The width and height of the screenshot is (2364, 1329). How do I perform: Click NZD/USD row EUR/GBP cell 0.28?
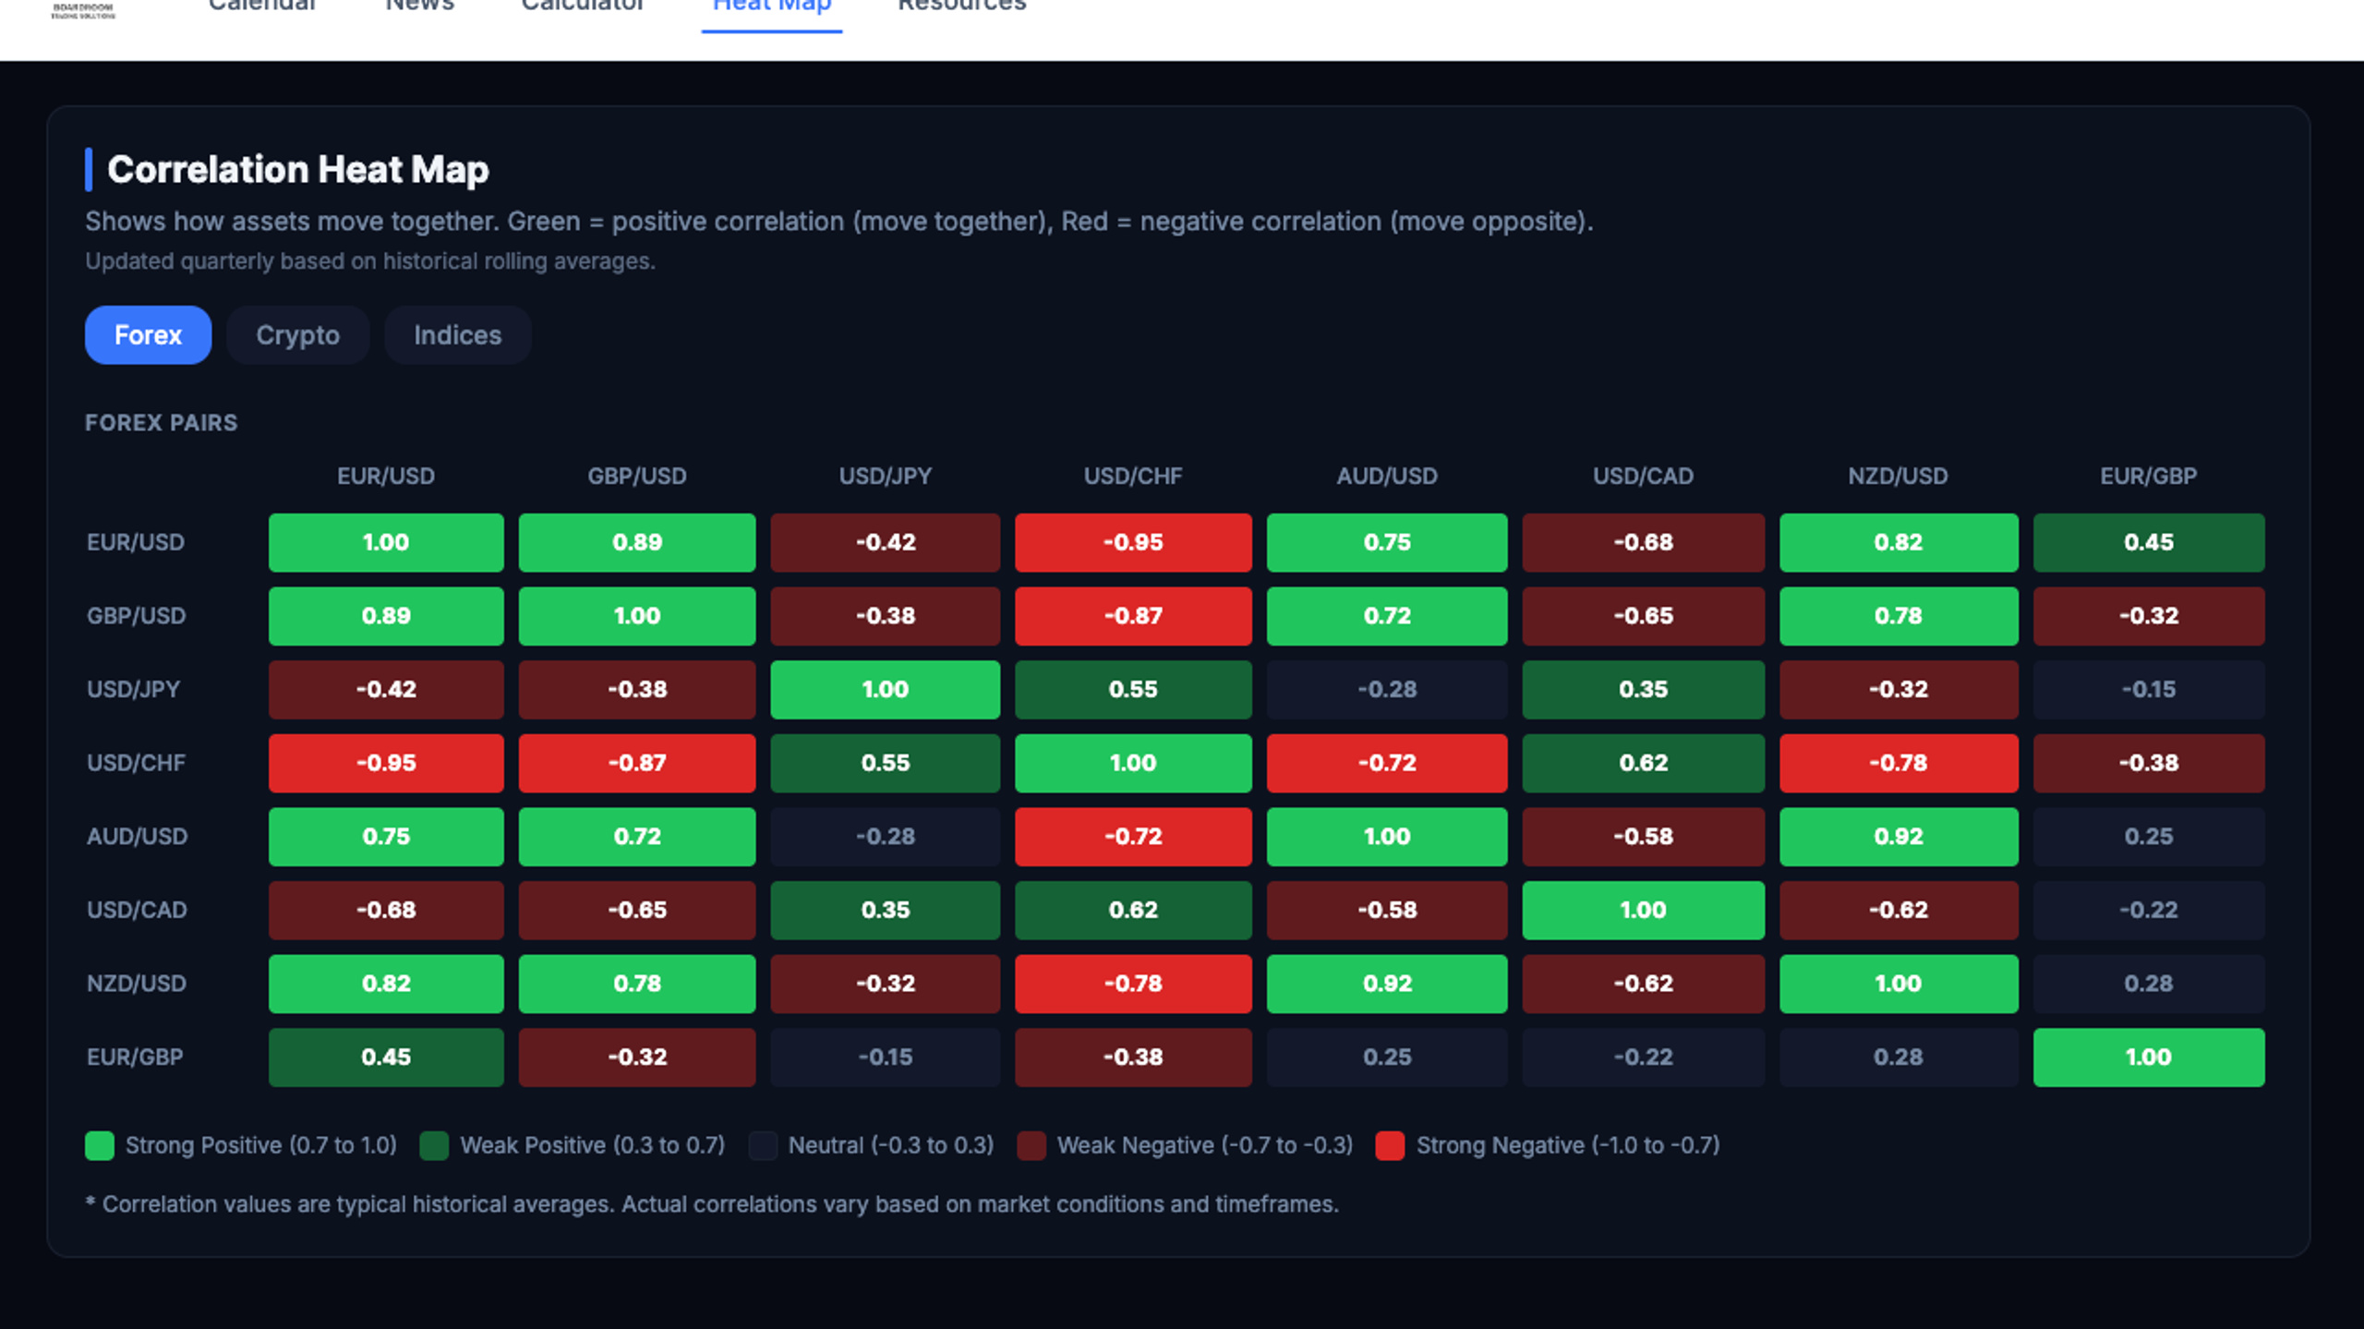coord(2149,983)
